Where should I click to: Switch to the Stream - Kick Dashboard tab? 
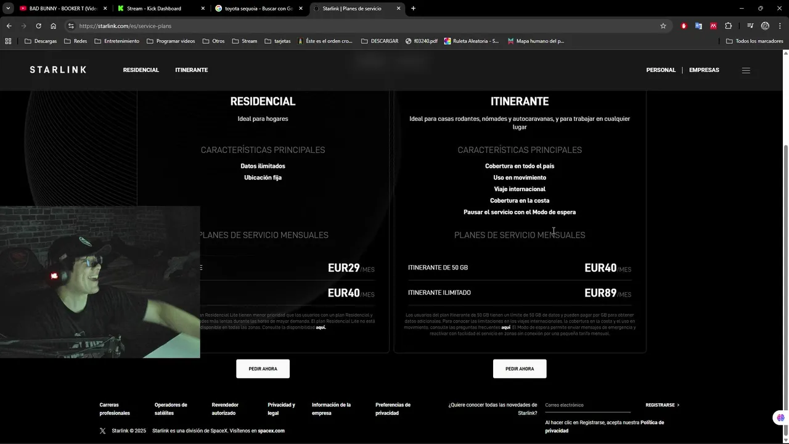click(x=160, y=9)
